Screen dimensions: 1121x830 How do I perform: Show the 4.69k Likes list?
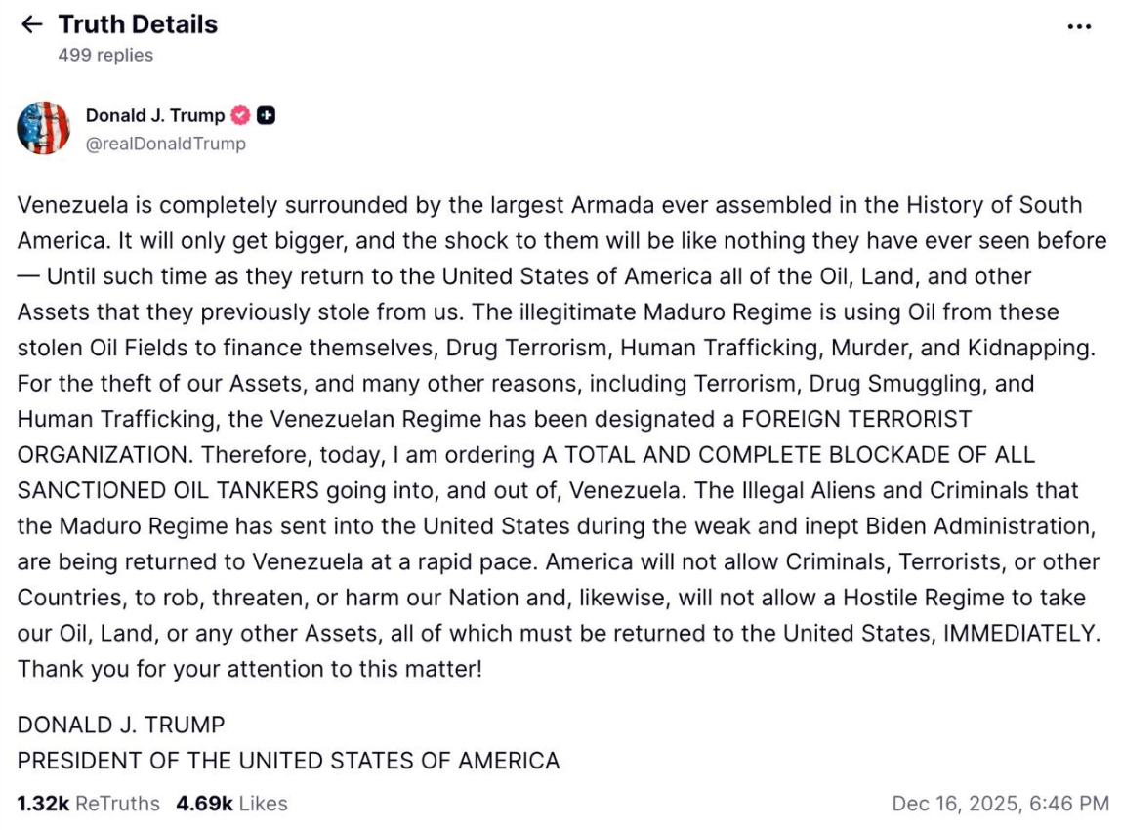click(231, 804)
